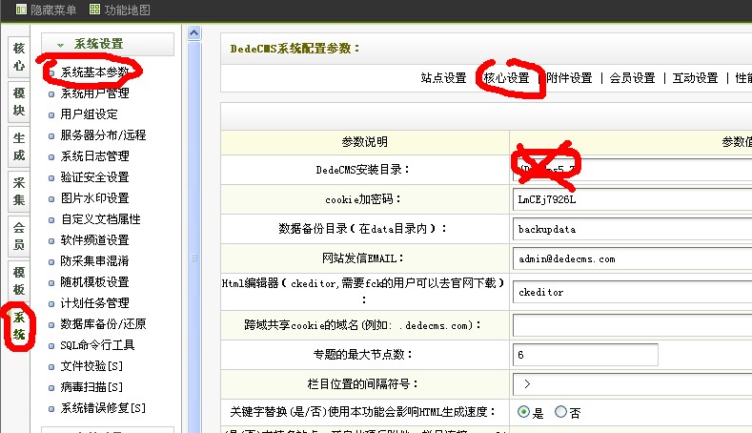
Task: Select the 采集 vertical sidebar tab
Action: click(x=19, y=191)
